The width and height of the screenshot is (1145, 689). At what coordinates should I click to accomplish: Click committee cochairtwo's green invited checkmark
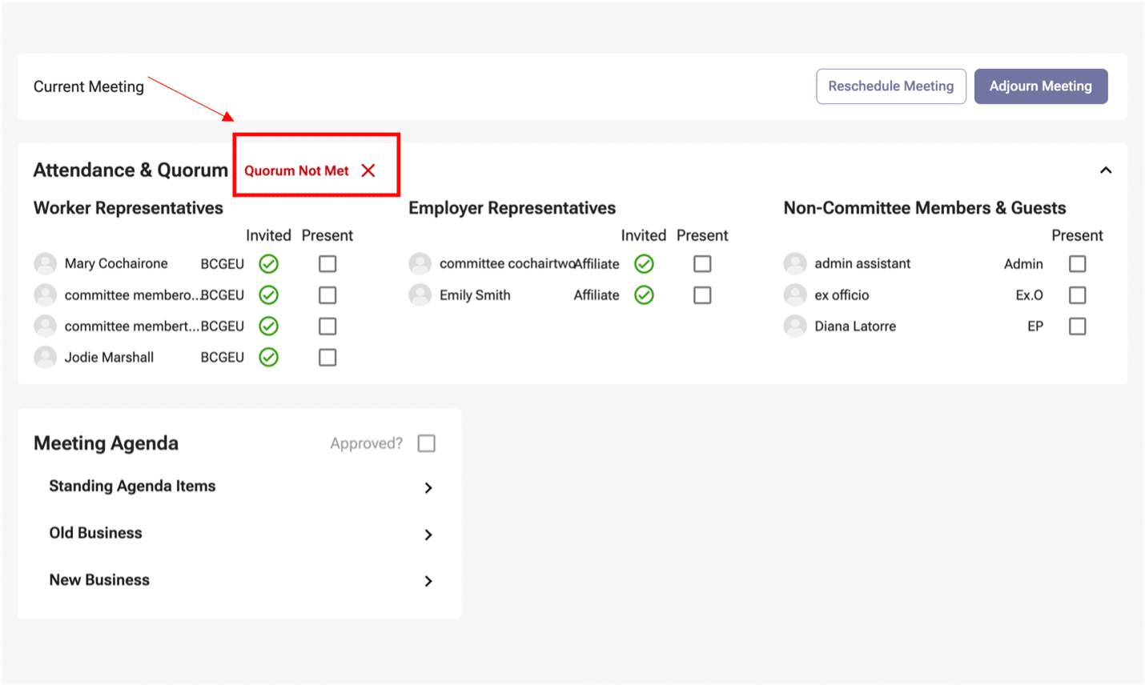pyautogui.click(x=644, y=263)
